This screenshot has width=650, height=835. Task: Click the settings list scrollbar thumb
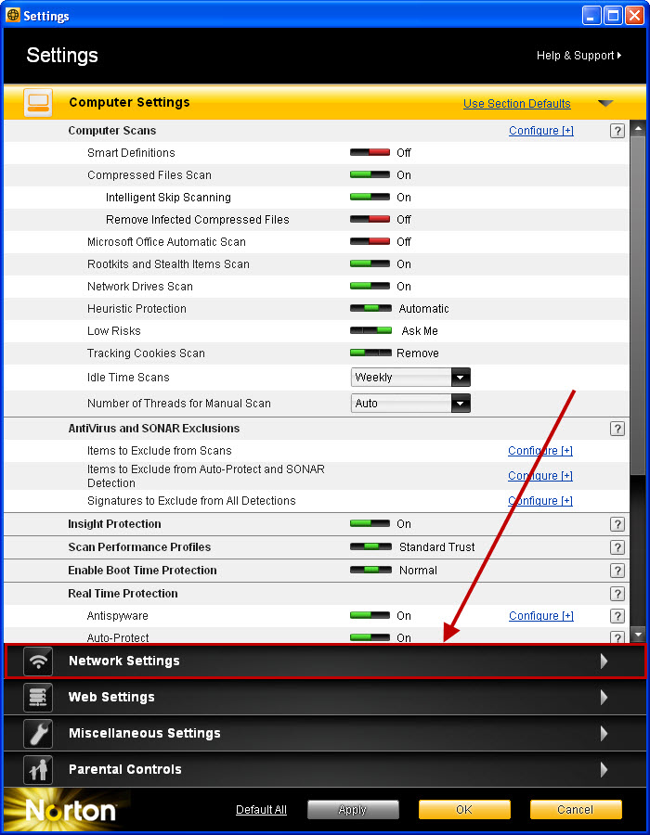(x=638, y=304)
